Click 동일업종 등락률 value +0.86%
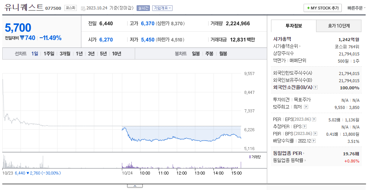 352,161
